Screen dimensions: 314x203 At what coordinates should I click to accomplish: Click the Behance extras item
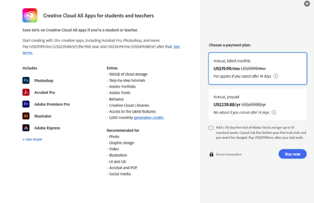pyautogui.click(x=116, y=99)
